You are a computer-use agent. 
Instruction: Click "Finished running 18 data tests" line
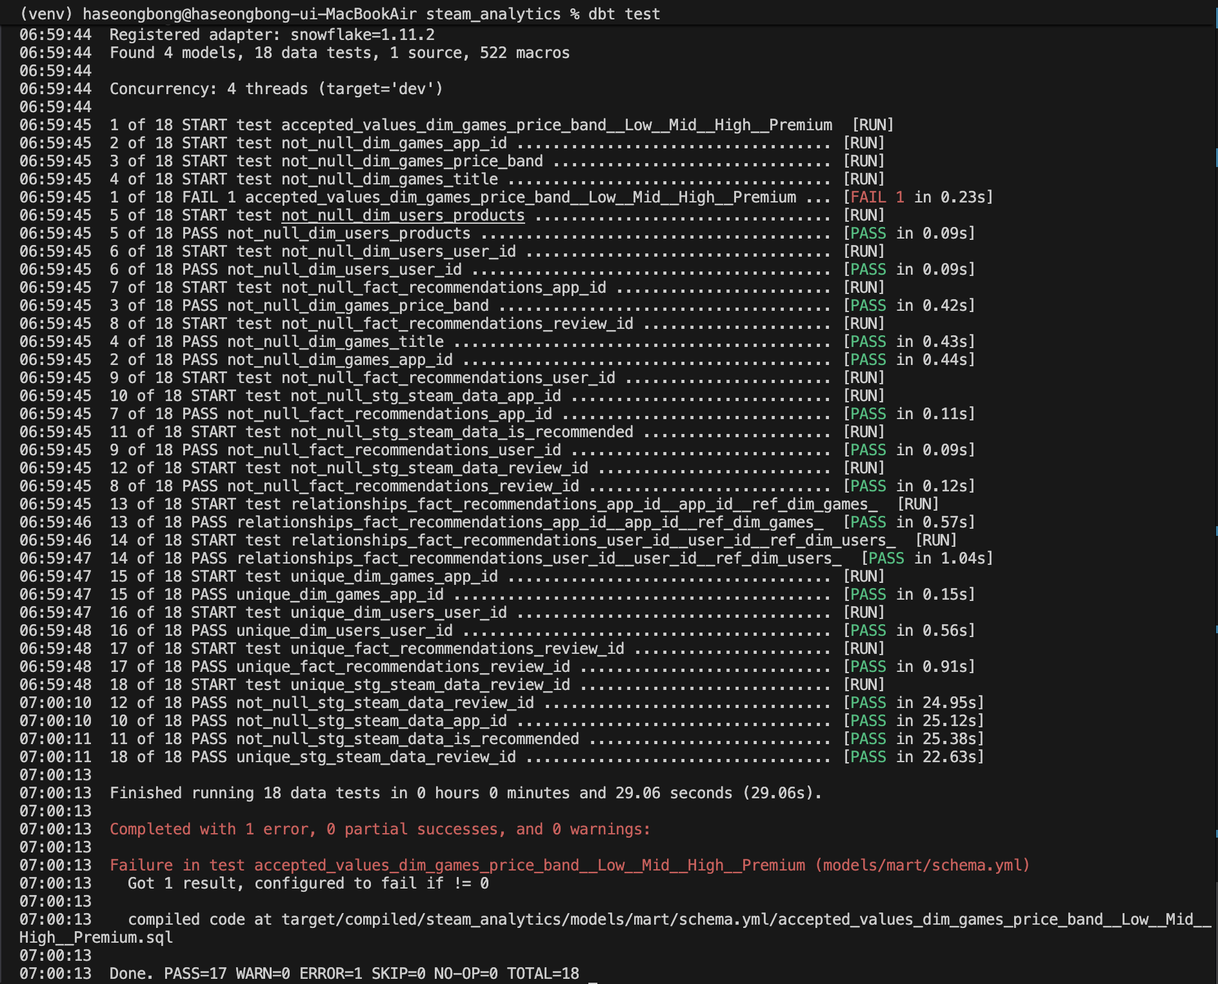pos(466,793)
